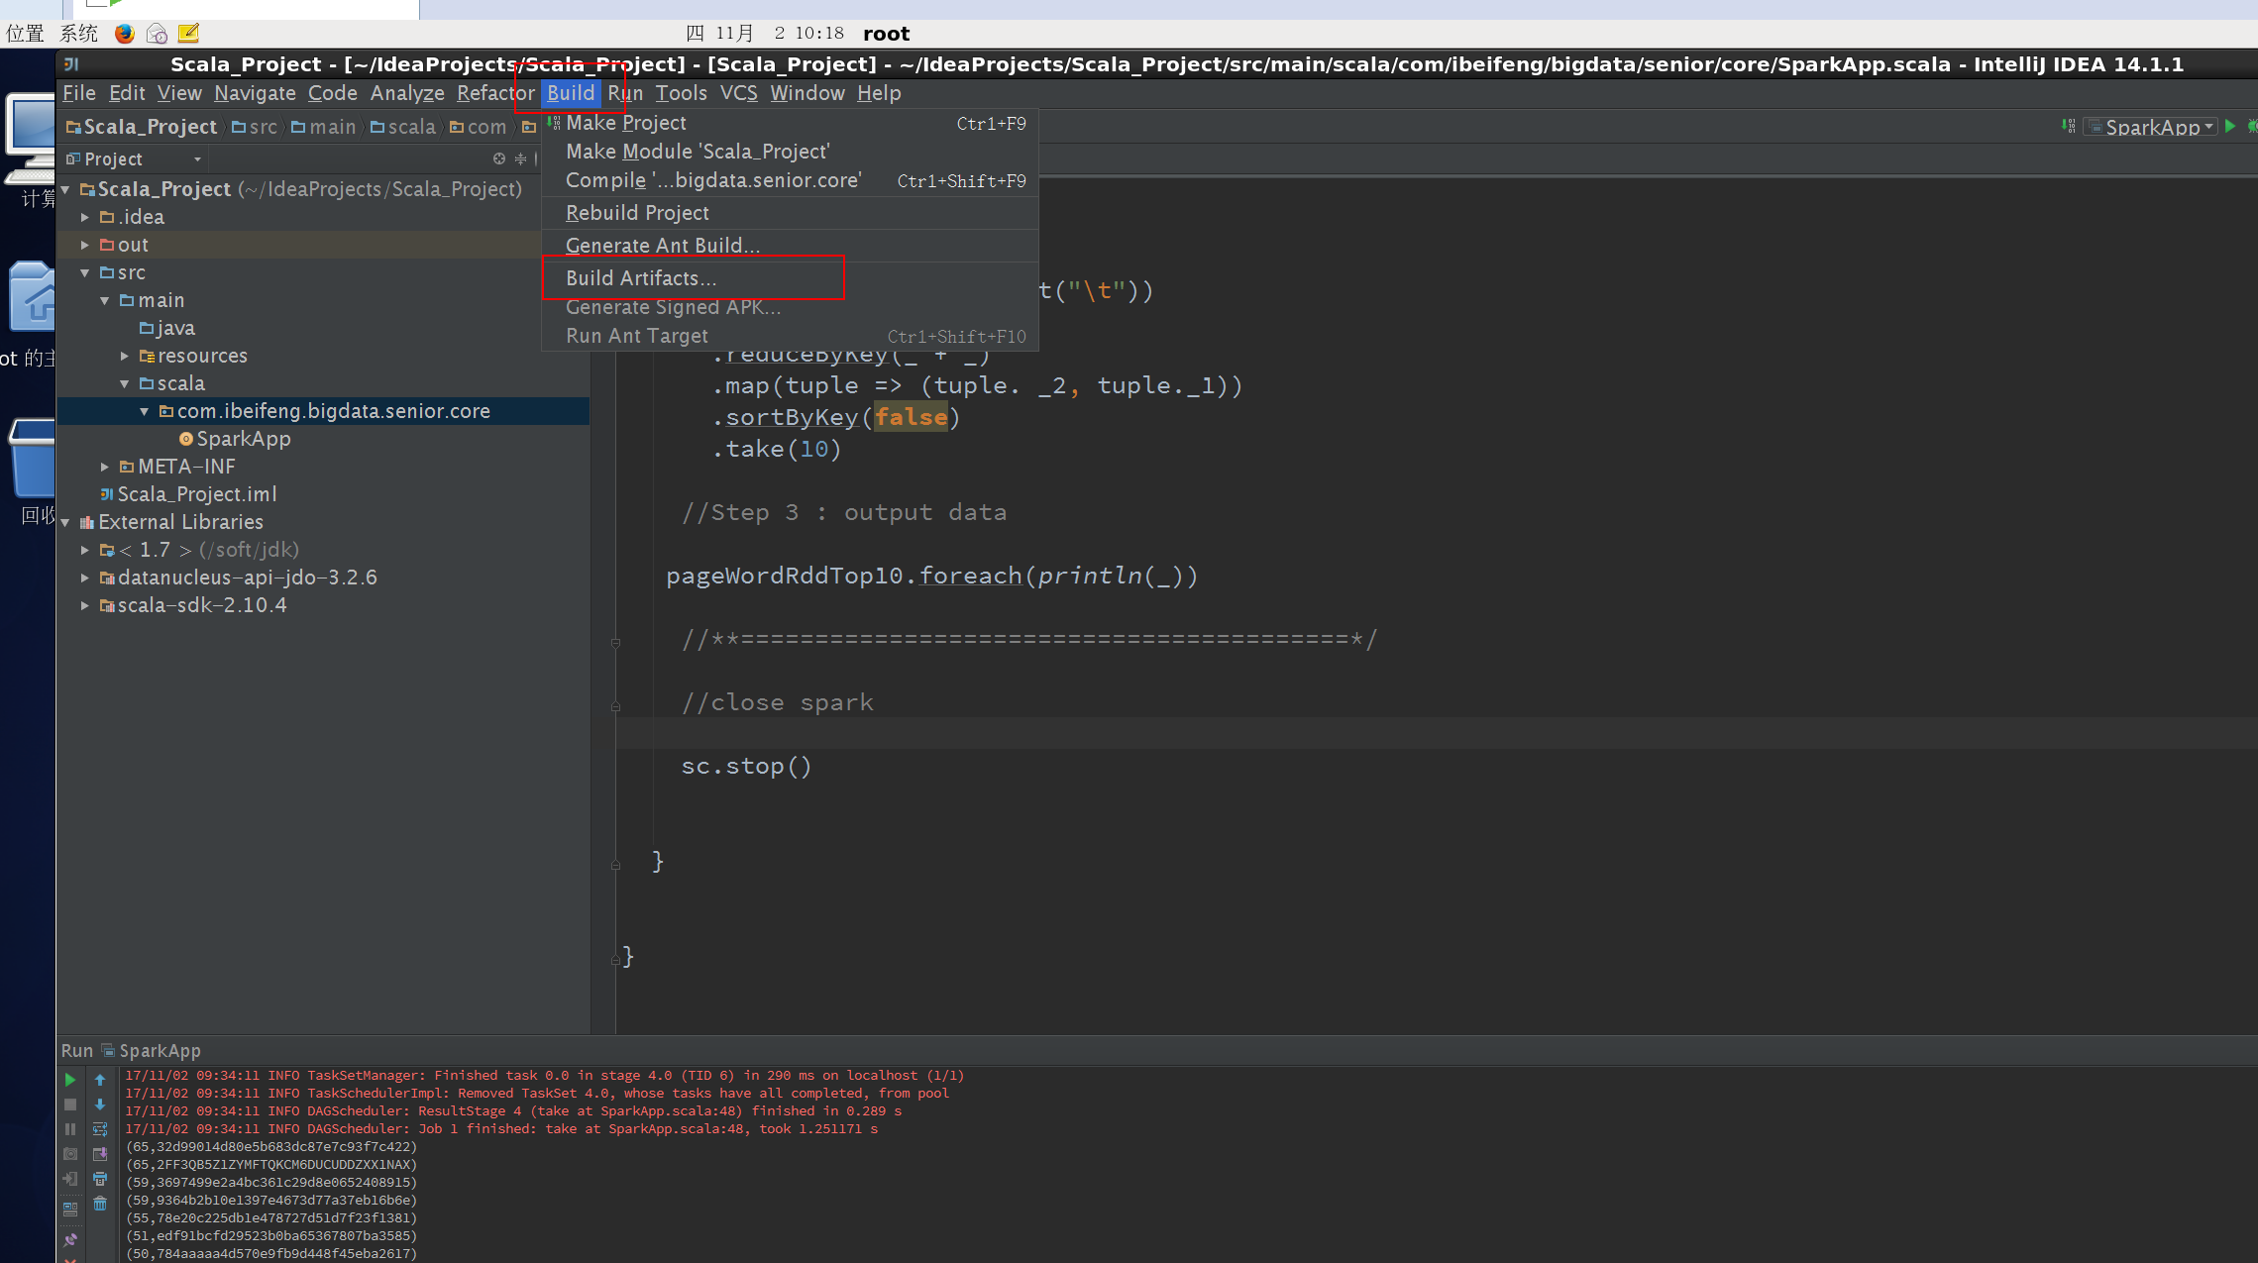This screenshot has height=1263, width=2258.
Task: Select Scala_Project.iml in the project tree
Action: click(x=188, y=494)
